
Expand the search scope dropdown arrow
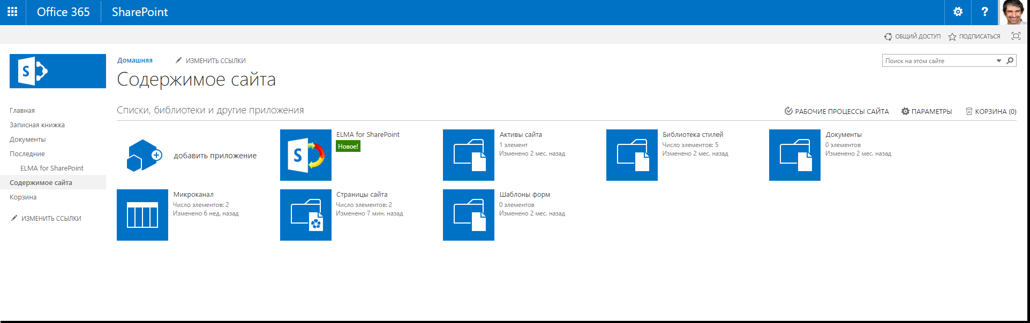coord(998,60)
